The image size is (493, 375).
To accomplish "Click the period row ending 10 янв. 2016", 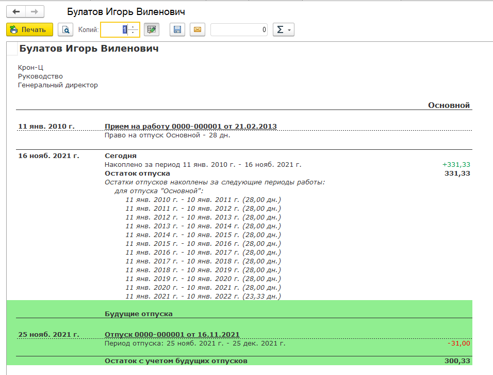I will point(203,243).
